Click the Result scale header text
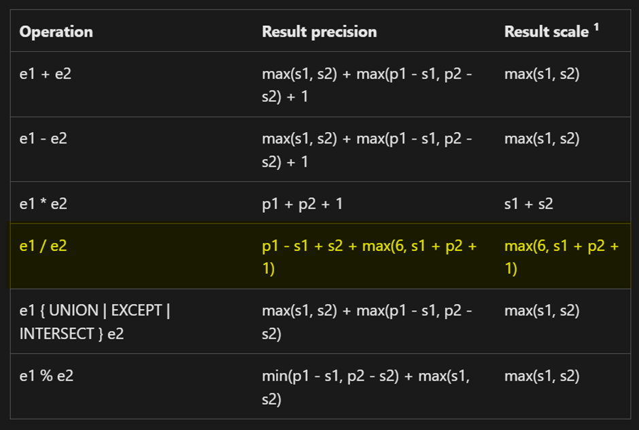639x430 pixels. tap(547, 32)
